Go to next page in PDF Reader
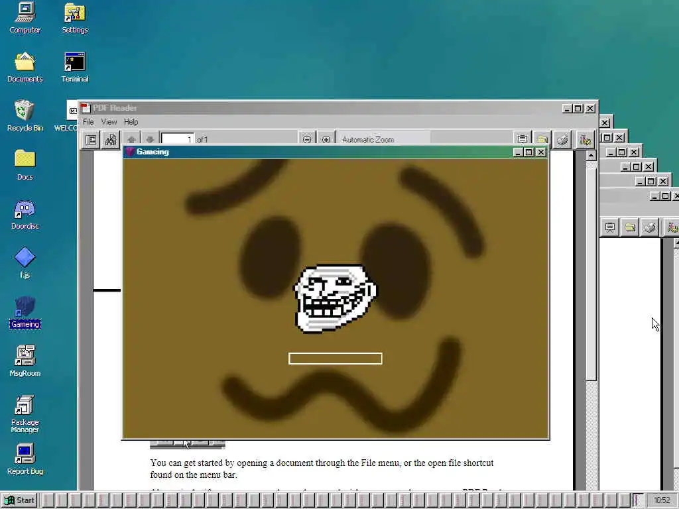The image size is (679, 509). pos(151,139)
